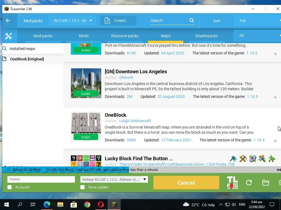Select the Maps tab

point(165,36)
